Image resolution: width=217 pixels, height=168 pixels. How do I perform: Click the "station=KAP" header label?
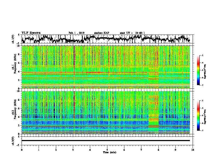coord(102,33)
